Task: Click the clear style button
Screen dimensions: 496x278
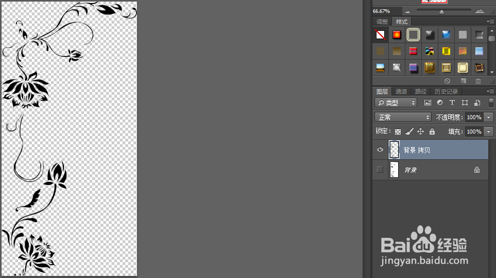Action: [447, 81]
